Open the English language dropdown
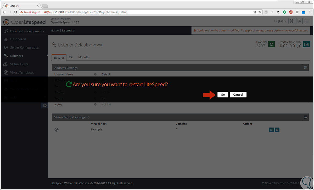Viewport: 314px width, 190px height. [280, 21]
